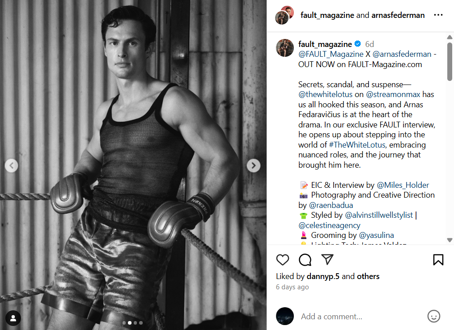Like the post with the heart icon
This screenshot has width=454, height=330.
click(x=283, y=260)
